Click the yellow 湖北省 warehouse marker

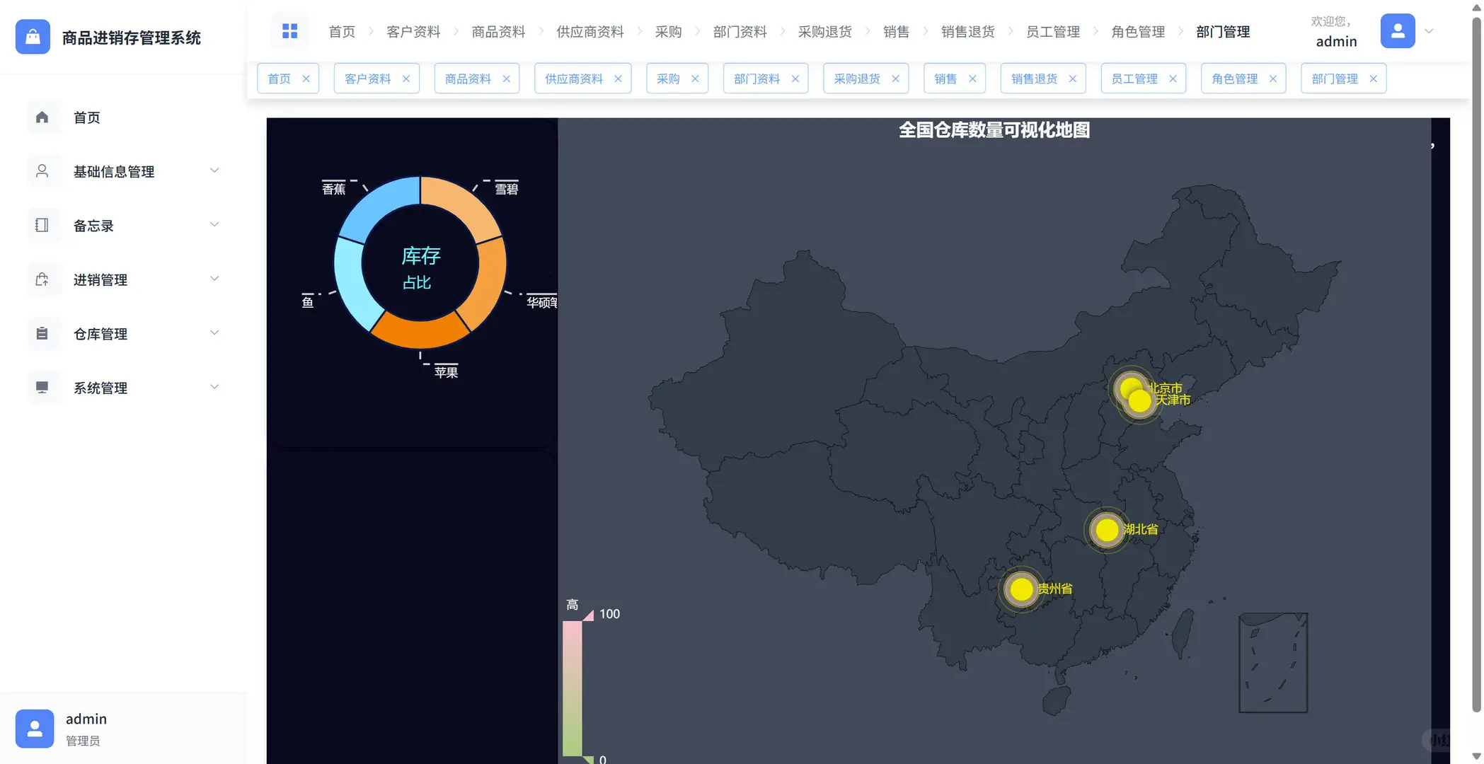[x=1107, y=530]
